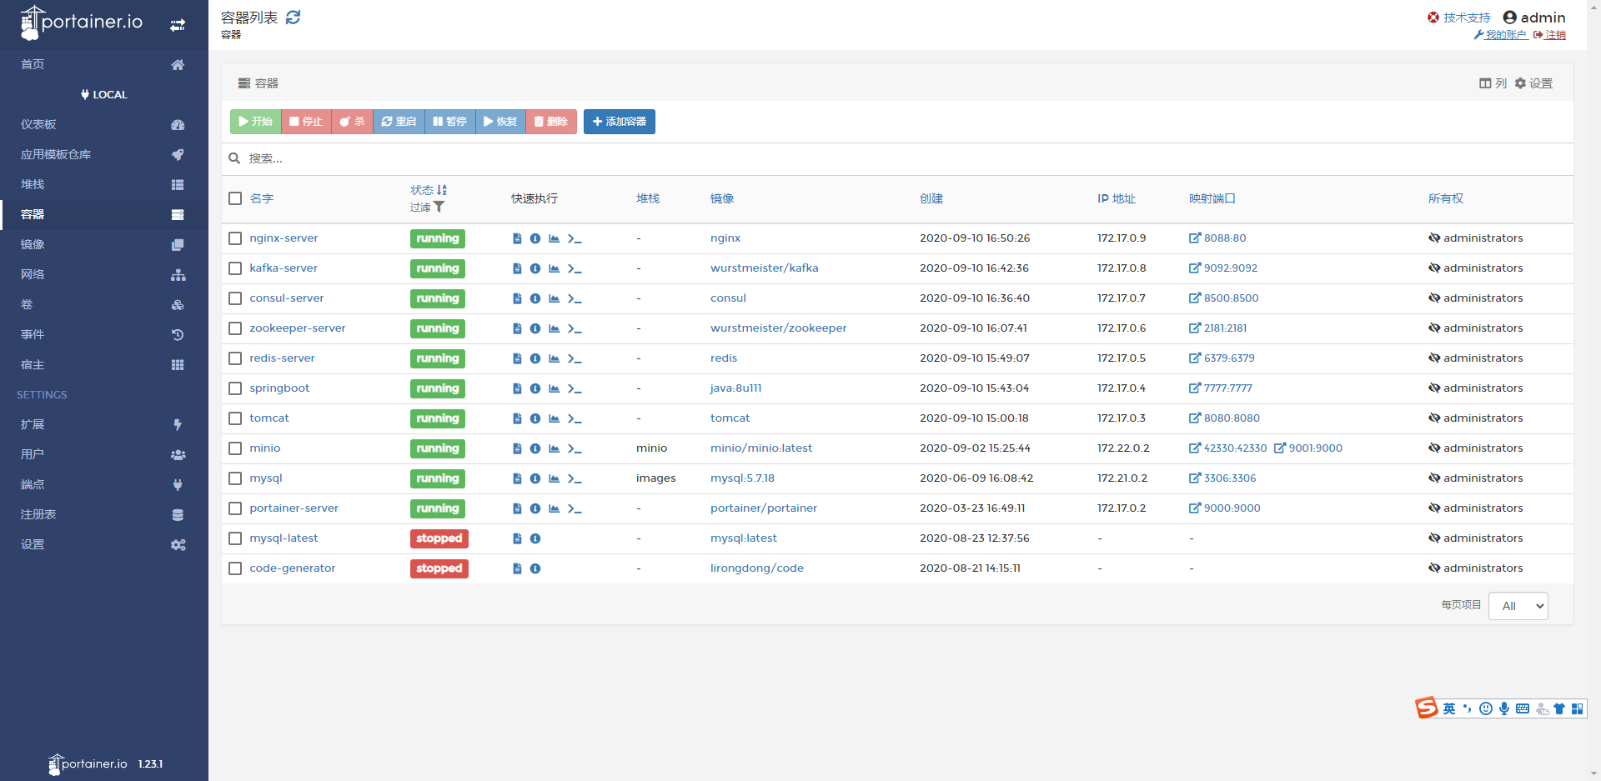Open port 9001:9000 link for minio
This screenshot has width=1601, height=781.
click(1308, 448)
